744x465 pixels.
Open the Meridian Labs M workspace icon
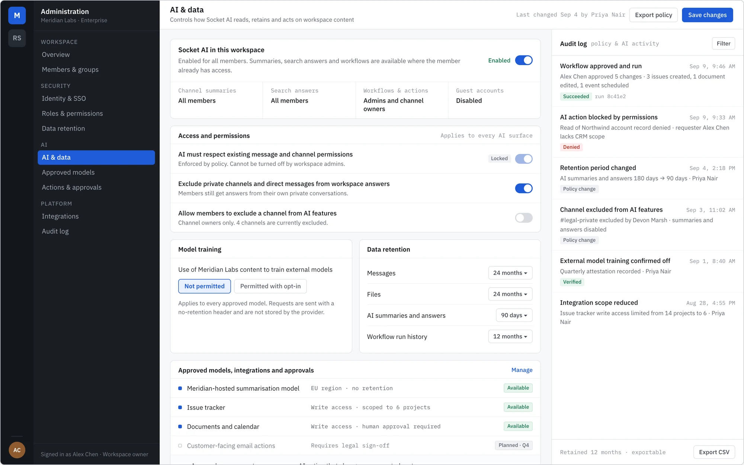pyautogui.click(x=17, y=15)
